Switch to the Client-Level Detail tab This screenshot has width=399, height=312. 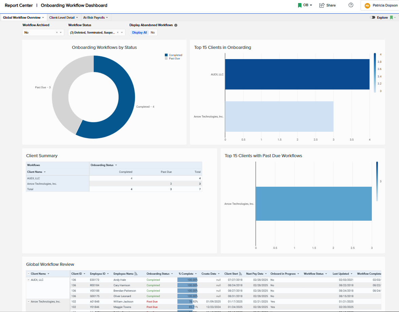click(62, 17)
